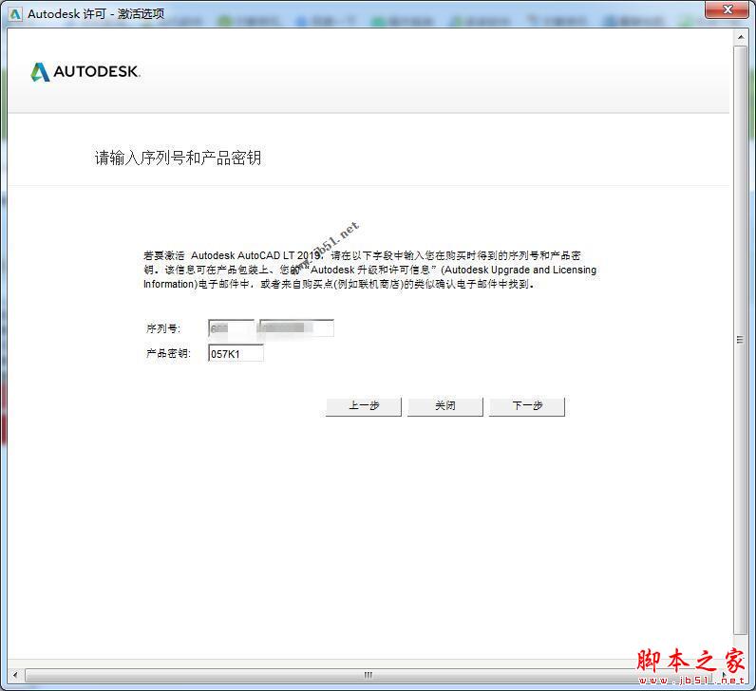Click the heading 请输入序列号和产品密钥
756x691 pixels.
click(x=178, y=158)
